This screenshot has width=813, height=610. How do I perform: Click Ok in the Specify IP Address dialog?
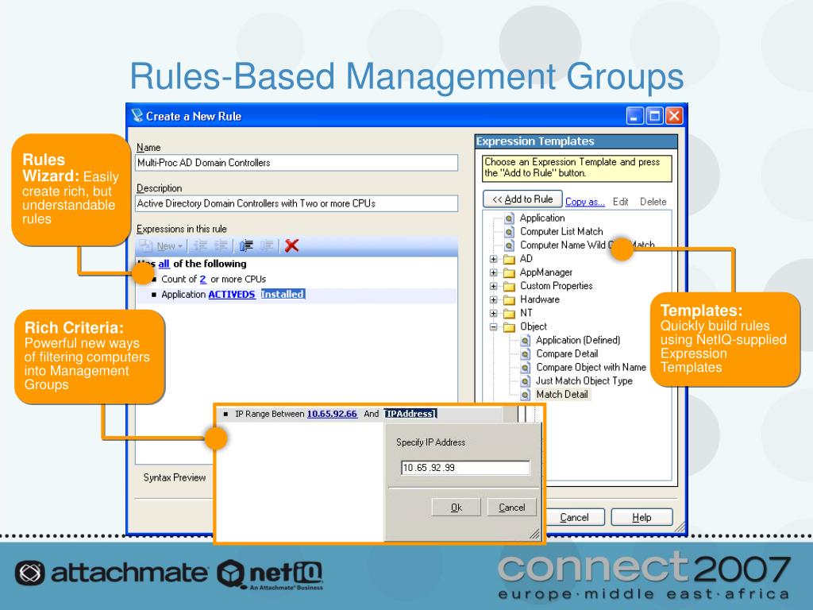click(457, 508)
